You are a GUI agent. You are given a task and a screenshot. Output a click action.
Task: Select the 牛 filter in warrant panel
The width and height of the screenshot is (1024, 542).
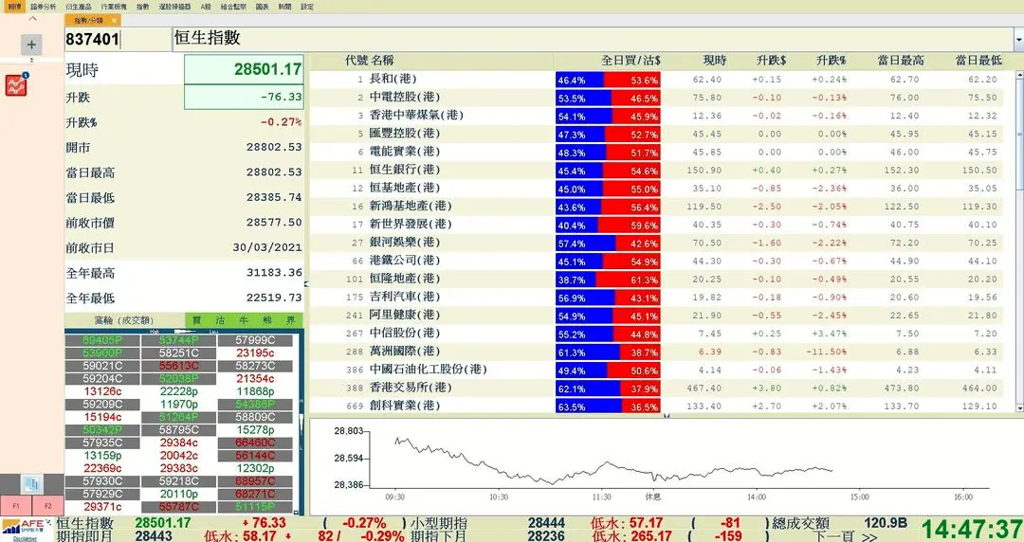243,320
